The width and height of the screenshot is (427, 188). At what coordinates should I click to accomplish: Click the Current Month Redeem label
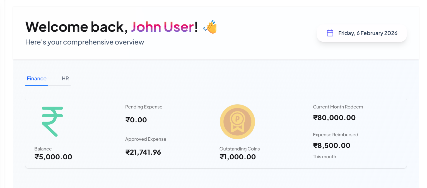tap(338, 107)
